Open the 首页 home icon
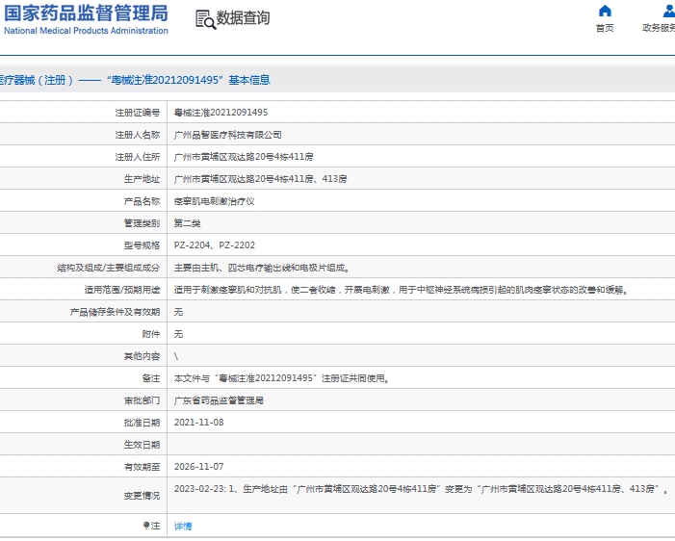675x541 pixels. point(605,11)
